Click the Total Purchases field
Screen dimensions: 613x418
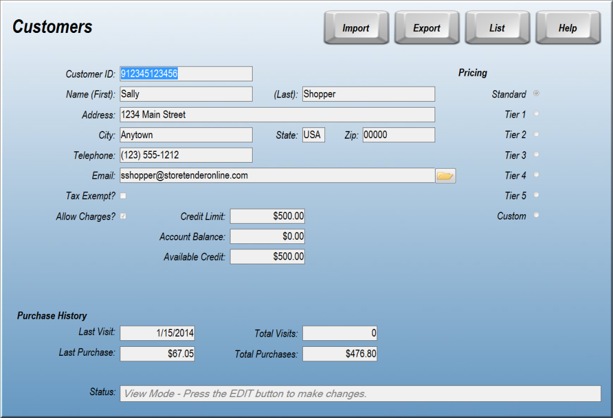pyautogui.click(x=340, y=354)
